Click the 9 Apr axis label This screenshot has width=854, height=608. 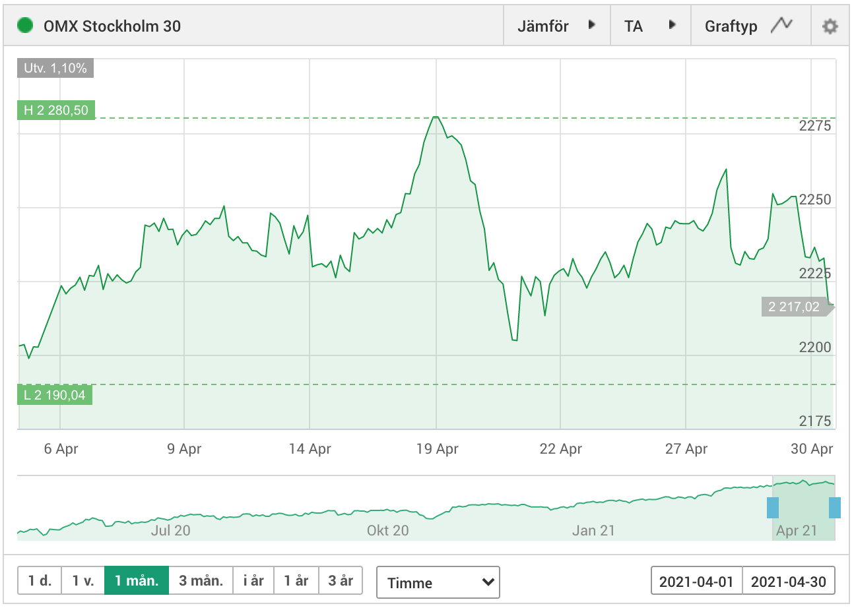(x=184, y=449)
